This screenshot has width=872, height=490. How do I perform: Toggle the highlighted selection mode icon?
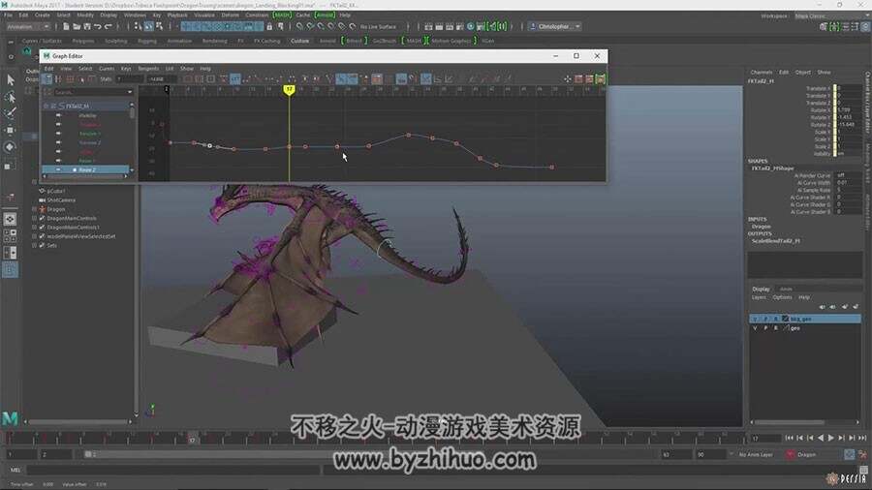(x=148, y=26)
